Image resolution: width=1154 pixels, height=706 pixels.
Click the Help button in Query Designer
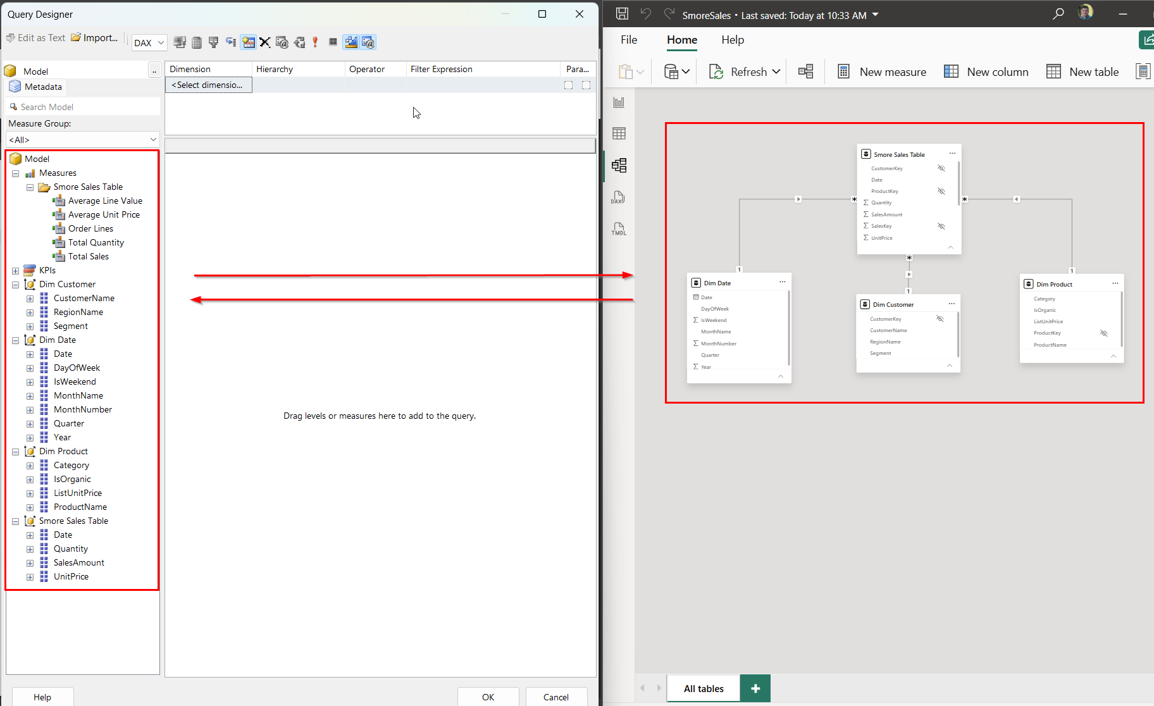tap(42, 697)
